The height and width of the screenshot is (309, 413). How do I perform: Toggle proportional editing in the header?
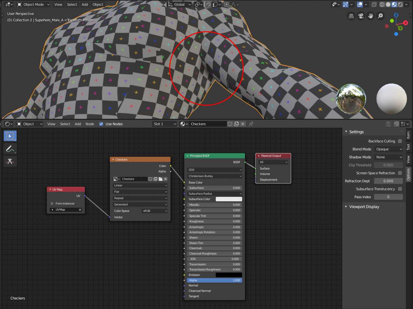[x=226, y=4]
